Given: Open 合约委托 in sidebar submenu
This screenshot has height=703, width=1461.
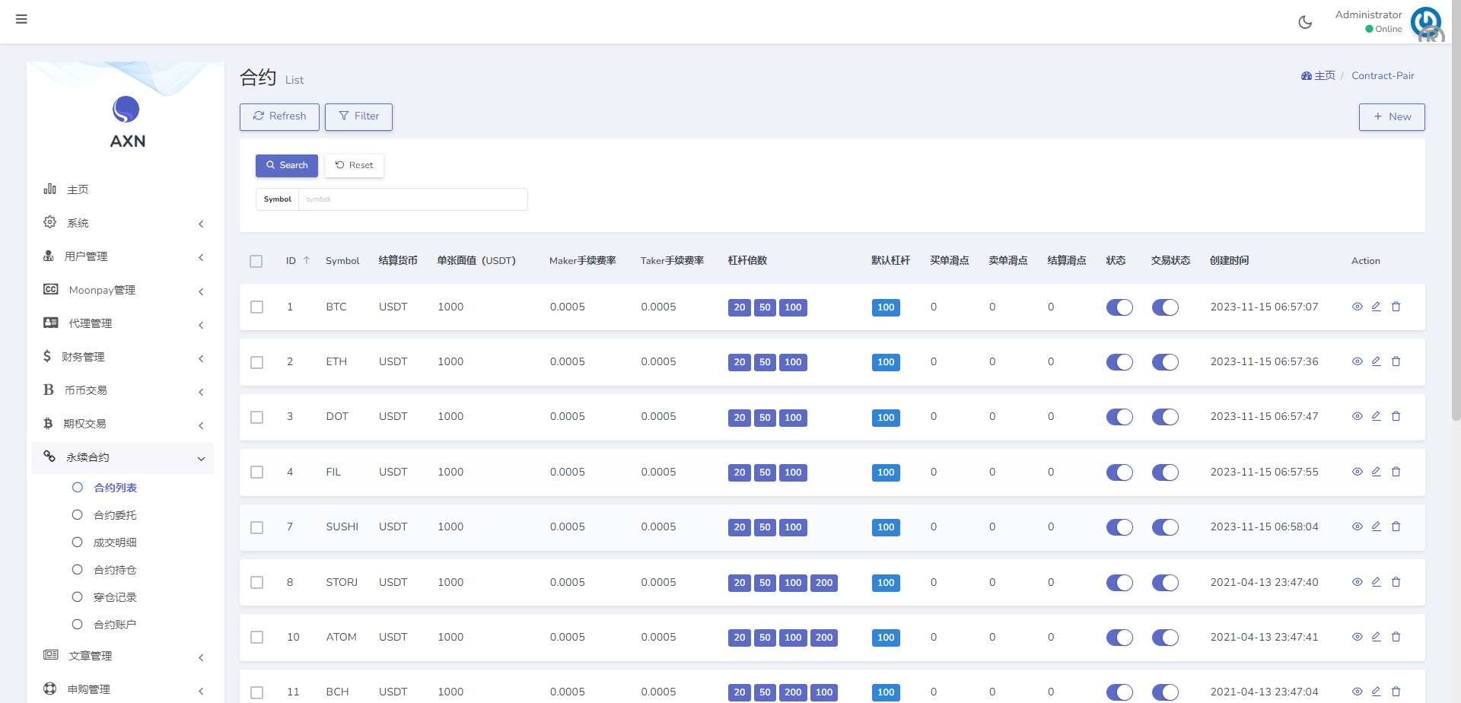Looking at the screenshot, I should 115,515.
